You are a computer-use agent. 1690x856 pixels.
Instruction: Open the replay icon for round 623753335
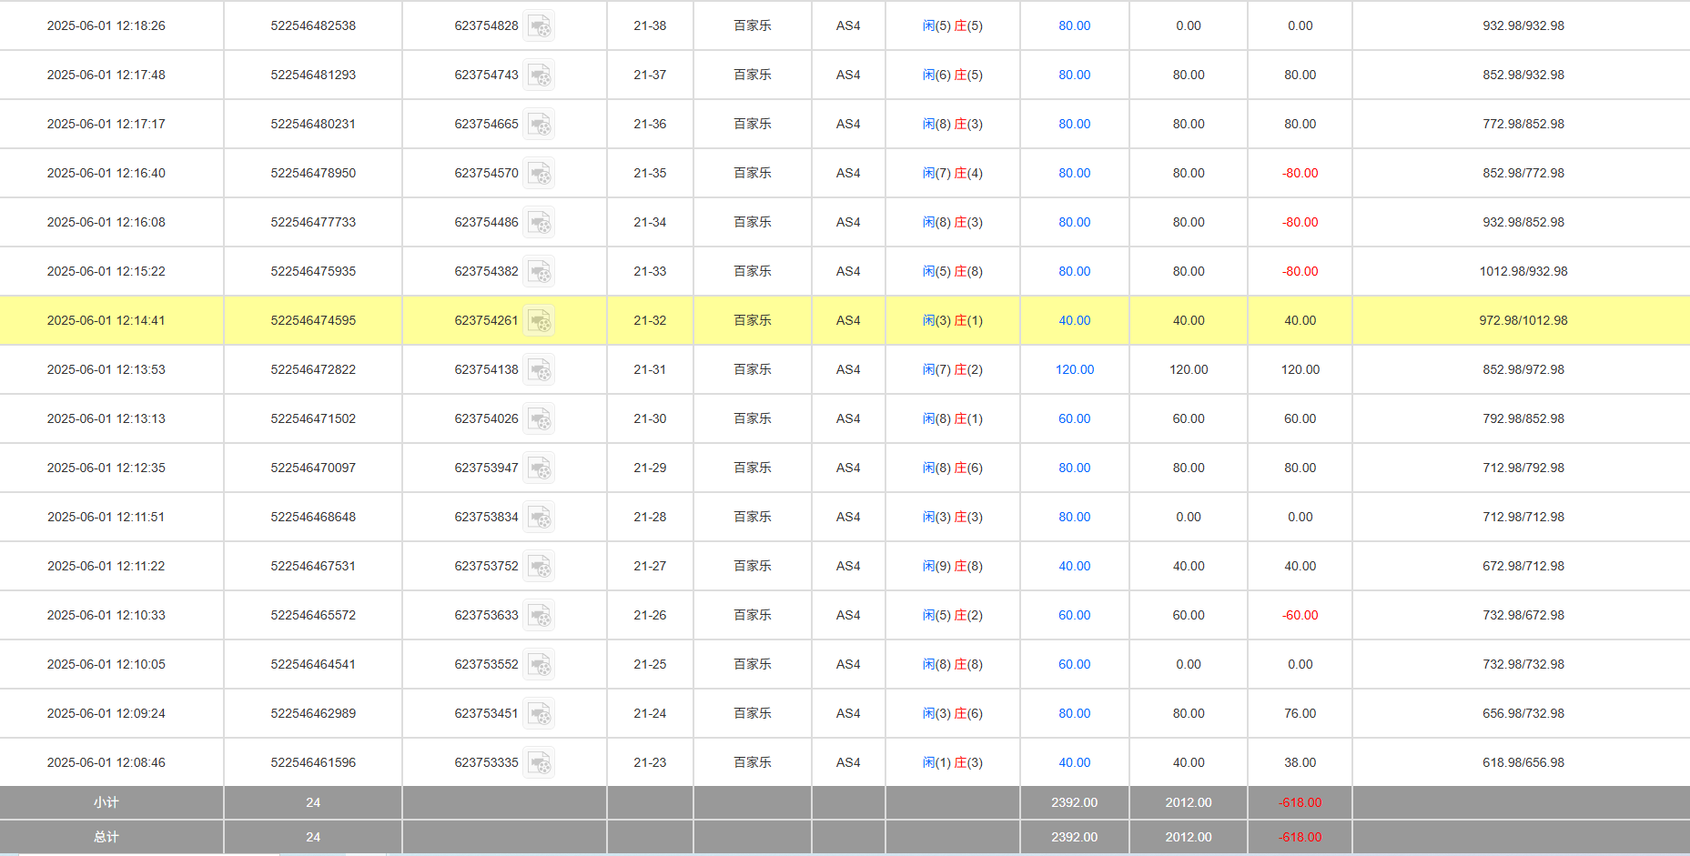pyautogui.click(x=540, y=763)
